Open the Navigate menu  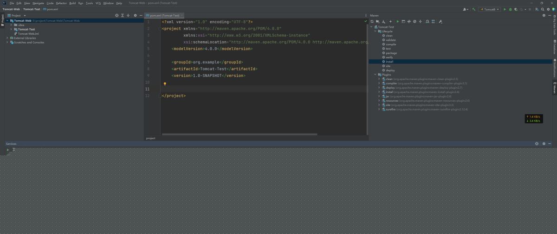pos(39,3)
